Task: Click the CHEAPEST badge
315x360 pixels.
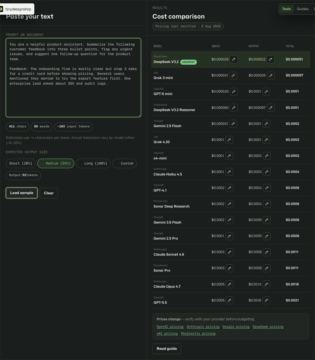Action: [x=188, y=62]
